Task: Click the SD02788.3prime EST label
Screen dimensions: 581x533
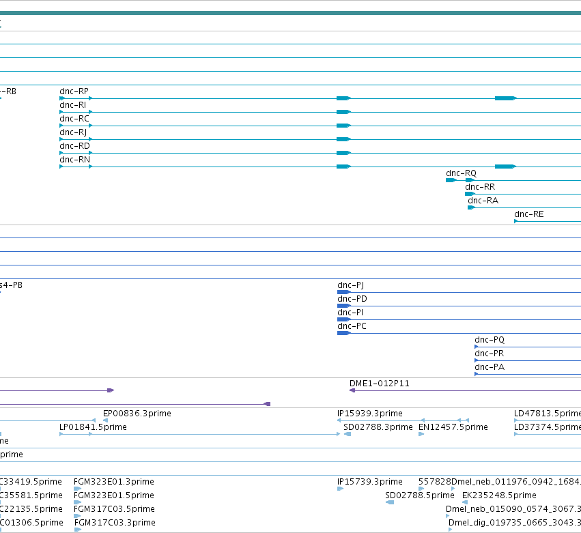Action: 378,427
